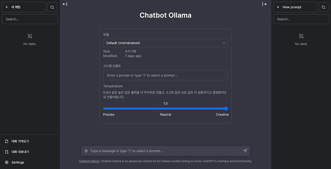Click the message input field
331x169 pixels.
click(165, 151)
